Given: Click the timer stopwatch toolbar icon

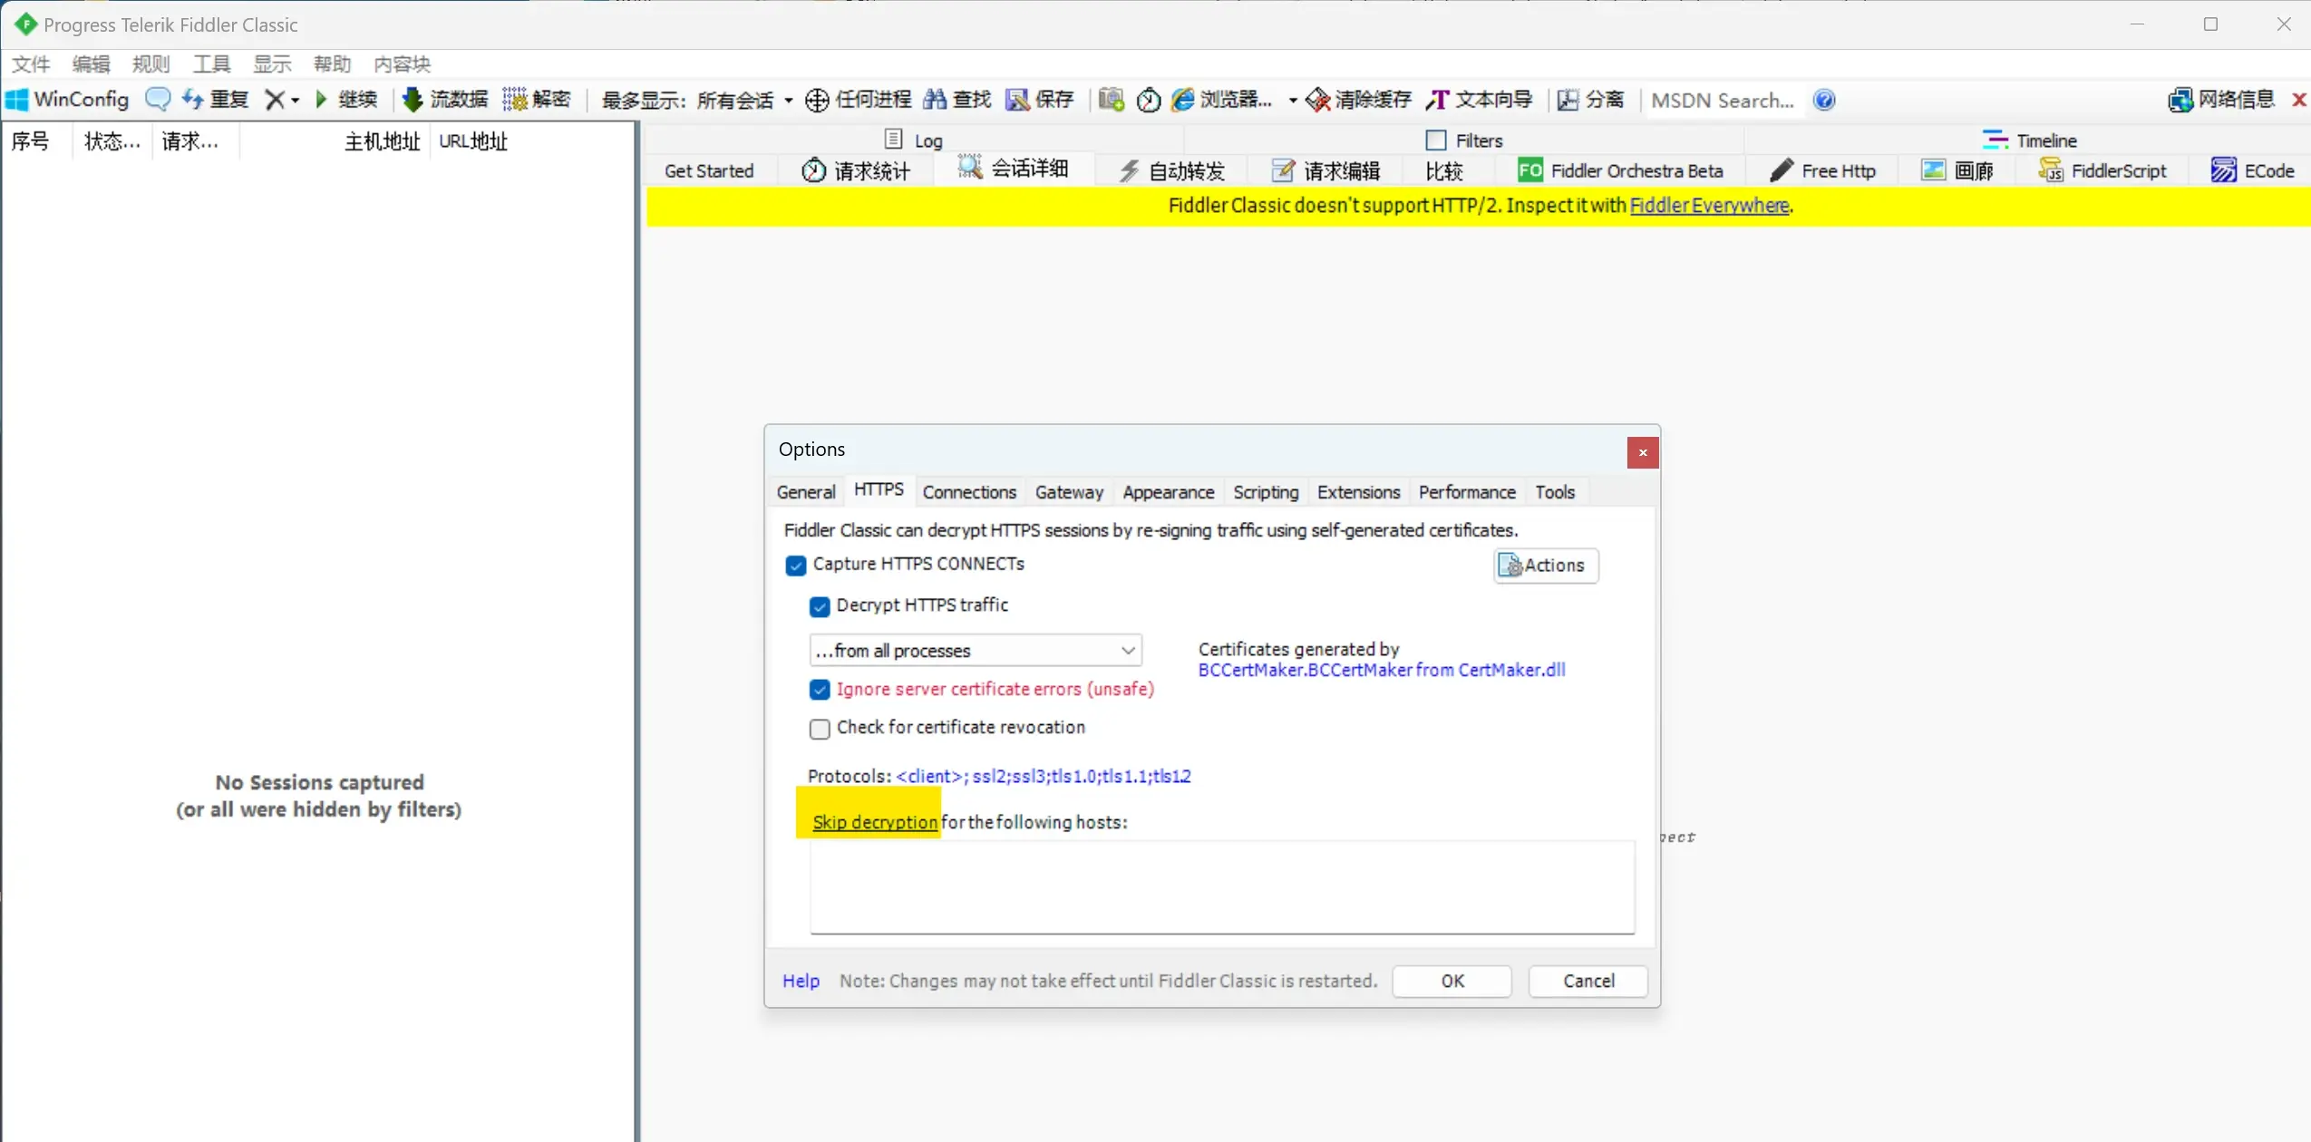Looking at the screenshot, I should coord(1149,100).
